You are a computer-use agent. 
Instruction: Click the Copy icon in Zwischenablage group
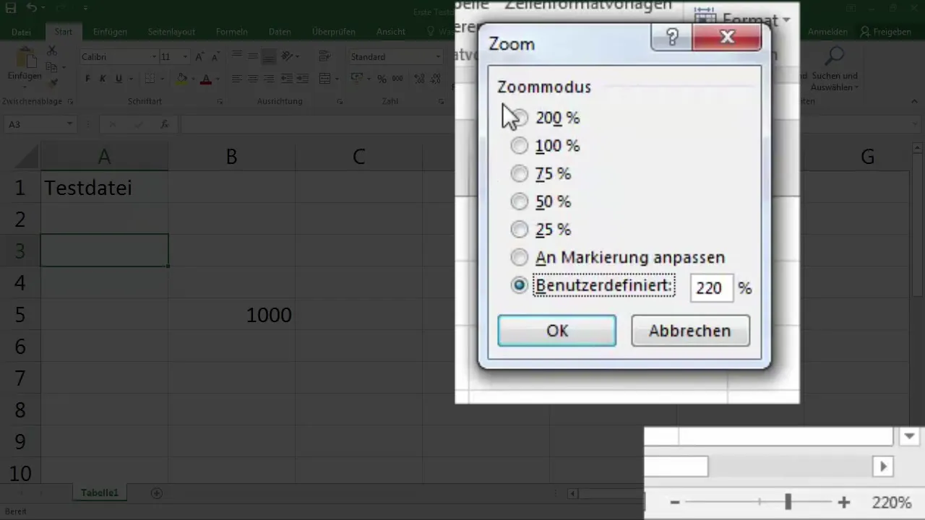[x=52, y=67]
